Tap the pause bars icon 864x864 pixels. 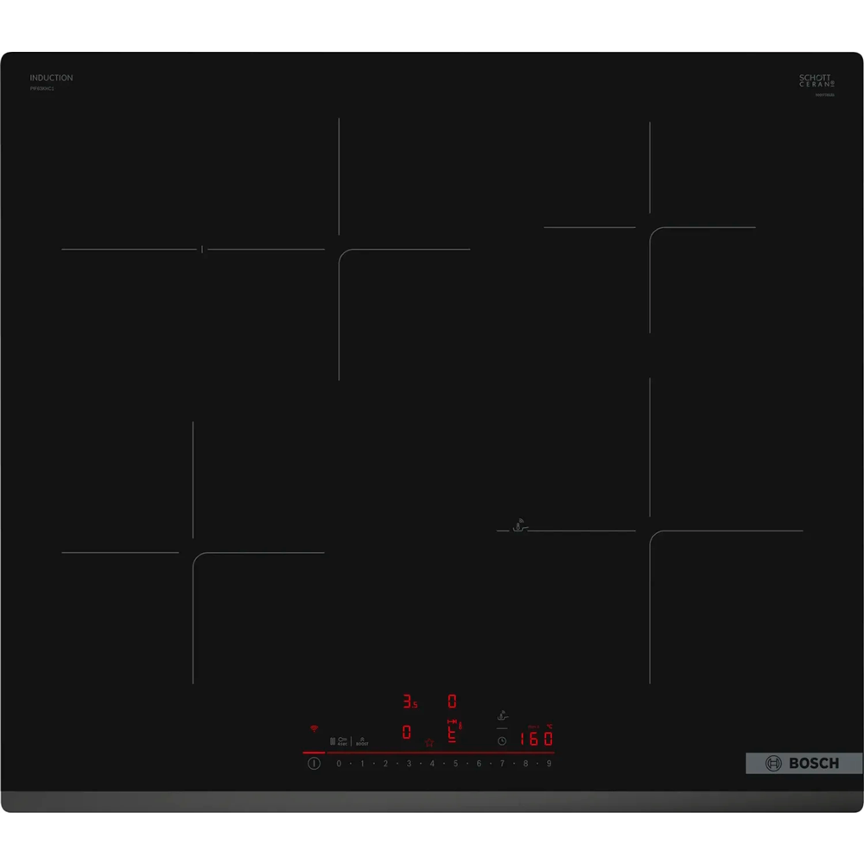332,741
